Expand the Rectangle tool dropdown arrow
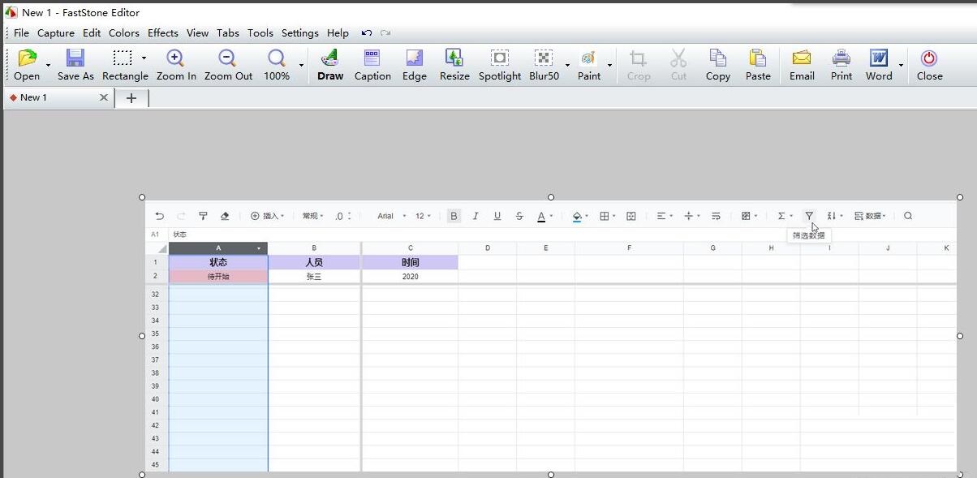This screenshot has height=478, width=977. [144, 58]
